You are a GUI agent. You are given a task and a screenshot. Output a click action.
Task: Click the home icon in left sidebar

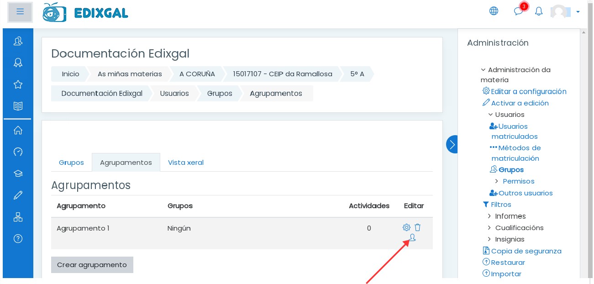tap(18, 131)
